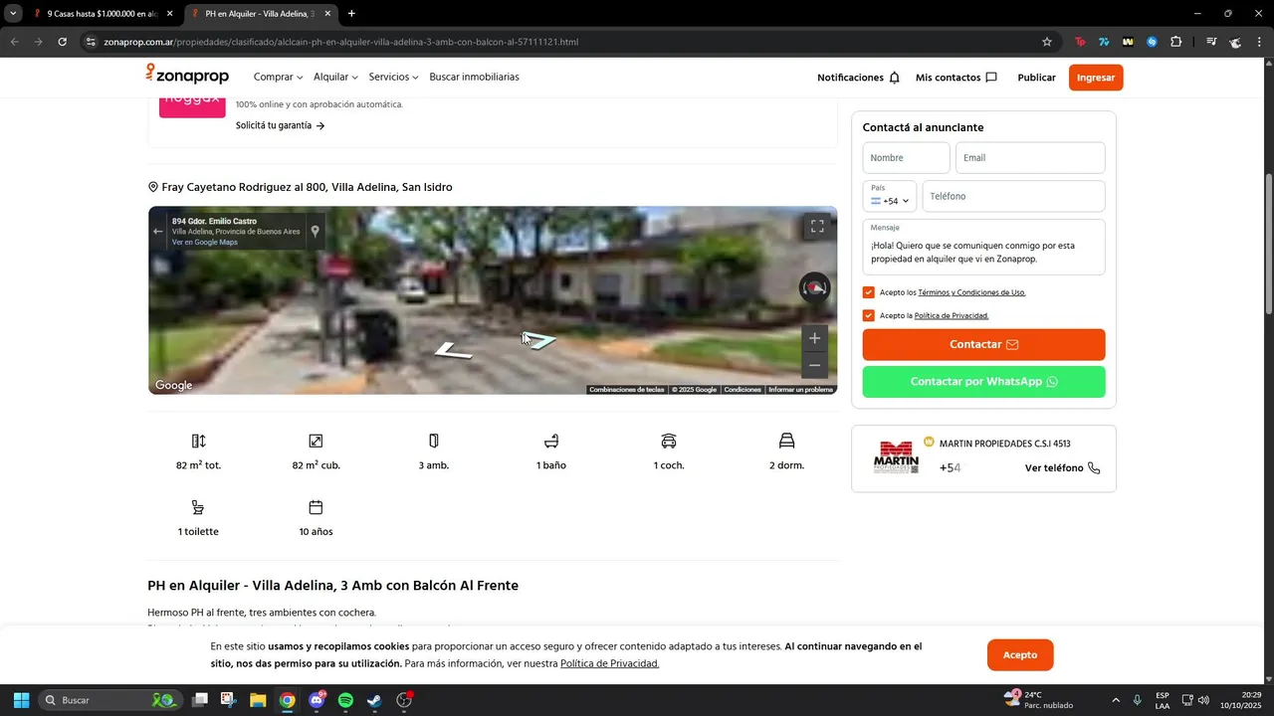Zoom out the Street View with minus
The height and width of the screenshot is (716, 1274).
pos(814,365)
